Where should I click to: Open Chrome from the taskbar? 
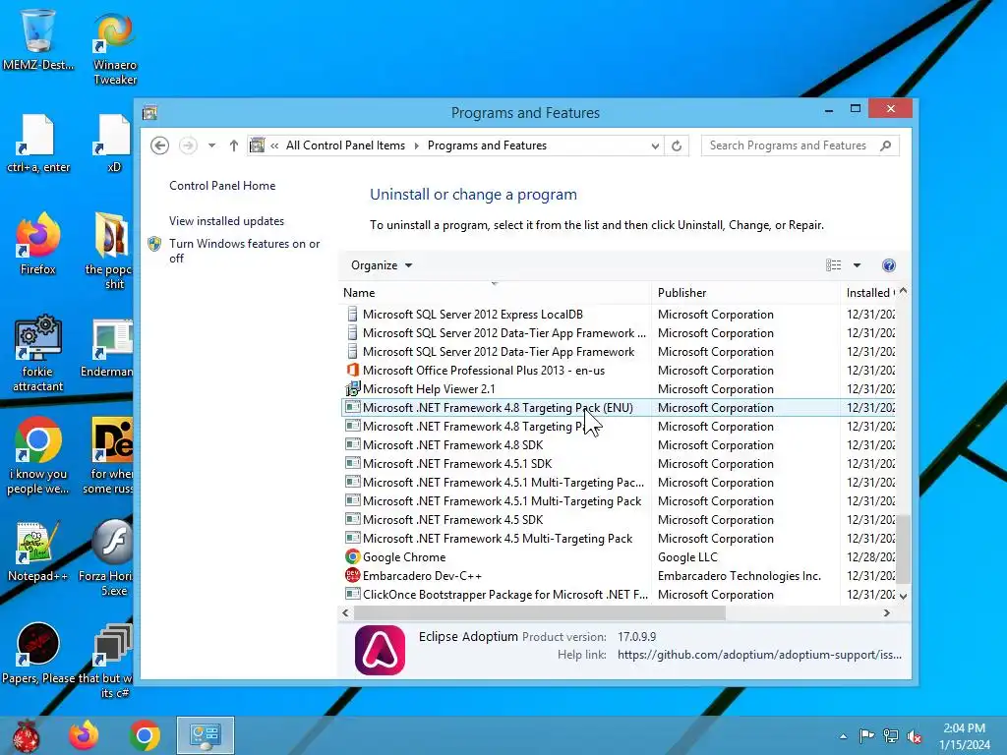pos(145,735)
